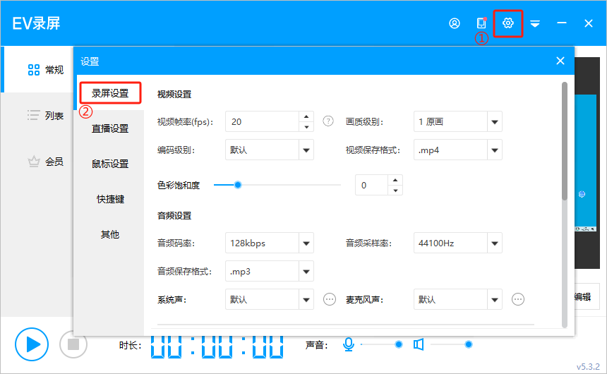Mute the microphone icon
Viewport: 607px width, 374px height.
click(x=348, y=344)
